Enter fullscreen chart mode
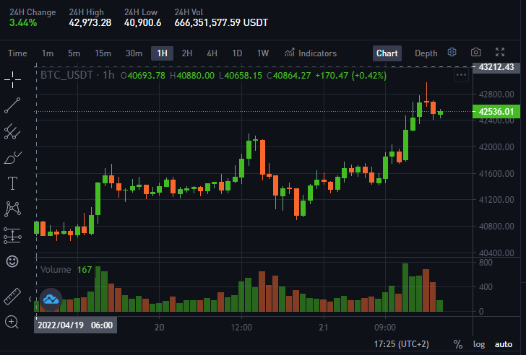Screen dimensions: 526x355 point(500,52)
